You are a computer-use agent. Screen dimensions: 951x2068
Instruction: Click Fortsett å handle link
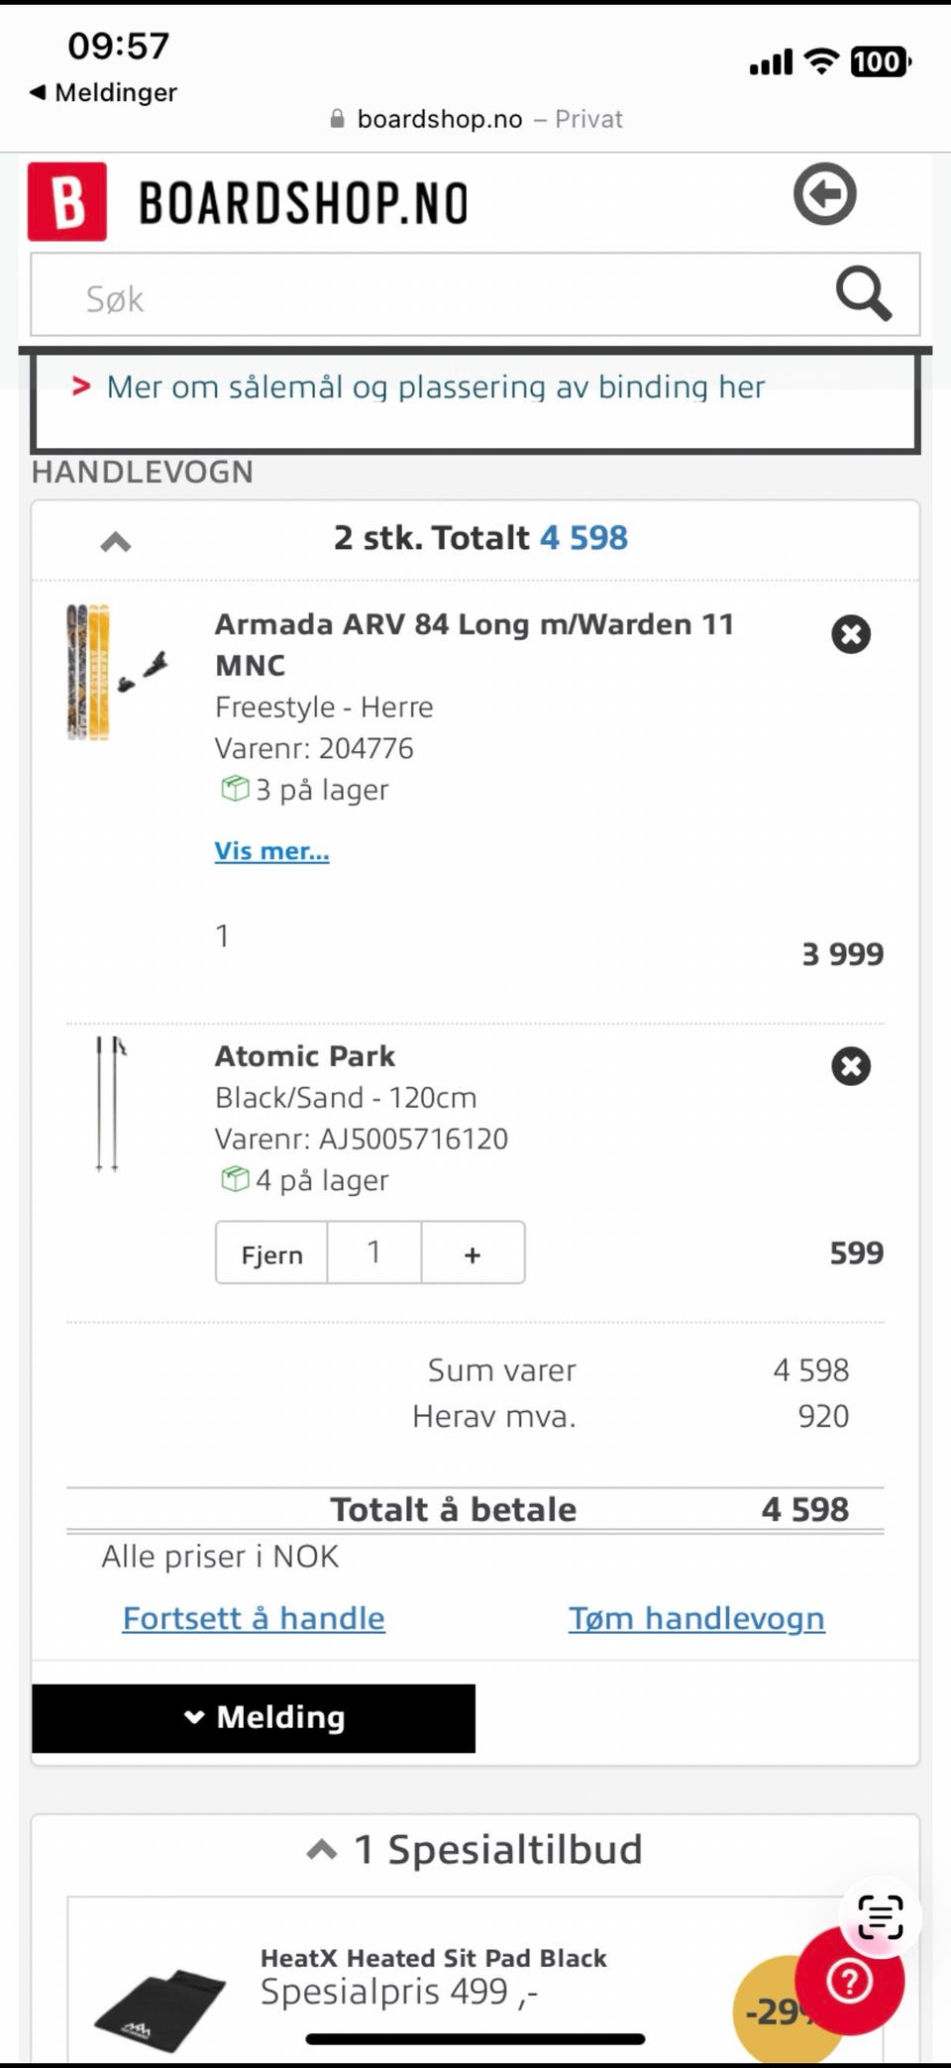[254, 1618]
